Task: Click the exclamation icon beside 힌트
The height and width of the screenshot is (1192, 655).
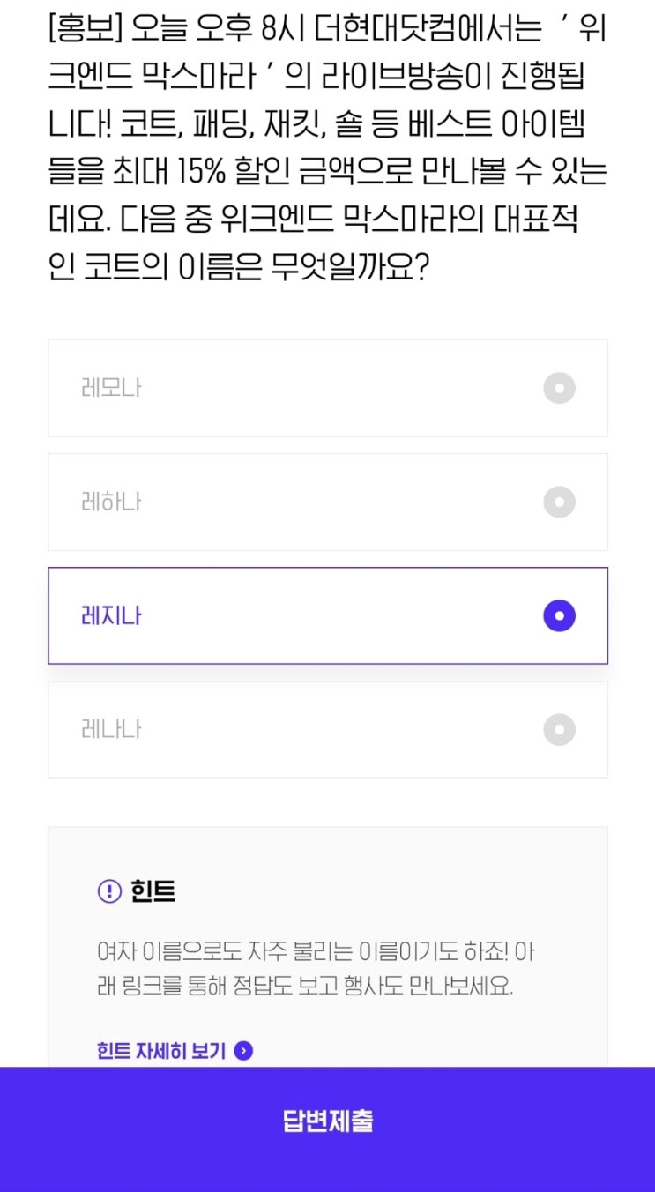Action: click(108, 891)
